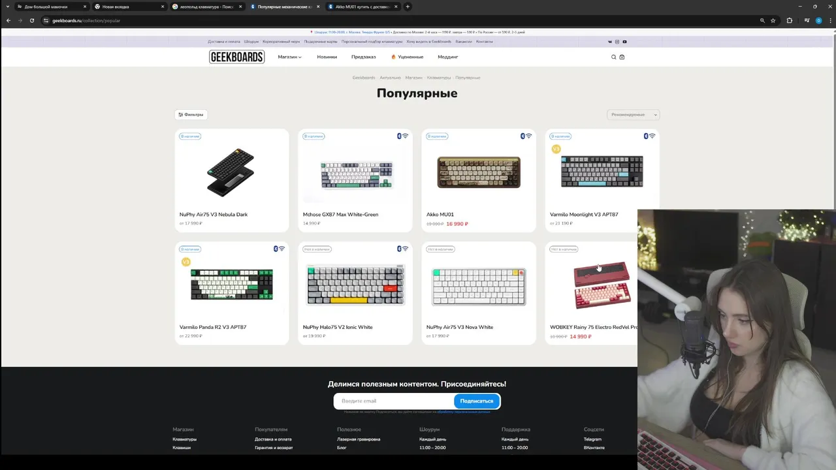Open the Предзаказ menu item

point(363,57)
